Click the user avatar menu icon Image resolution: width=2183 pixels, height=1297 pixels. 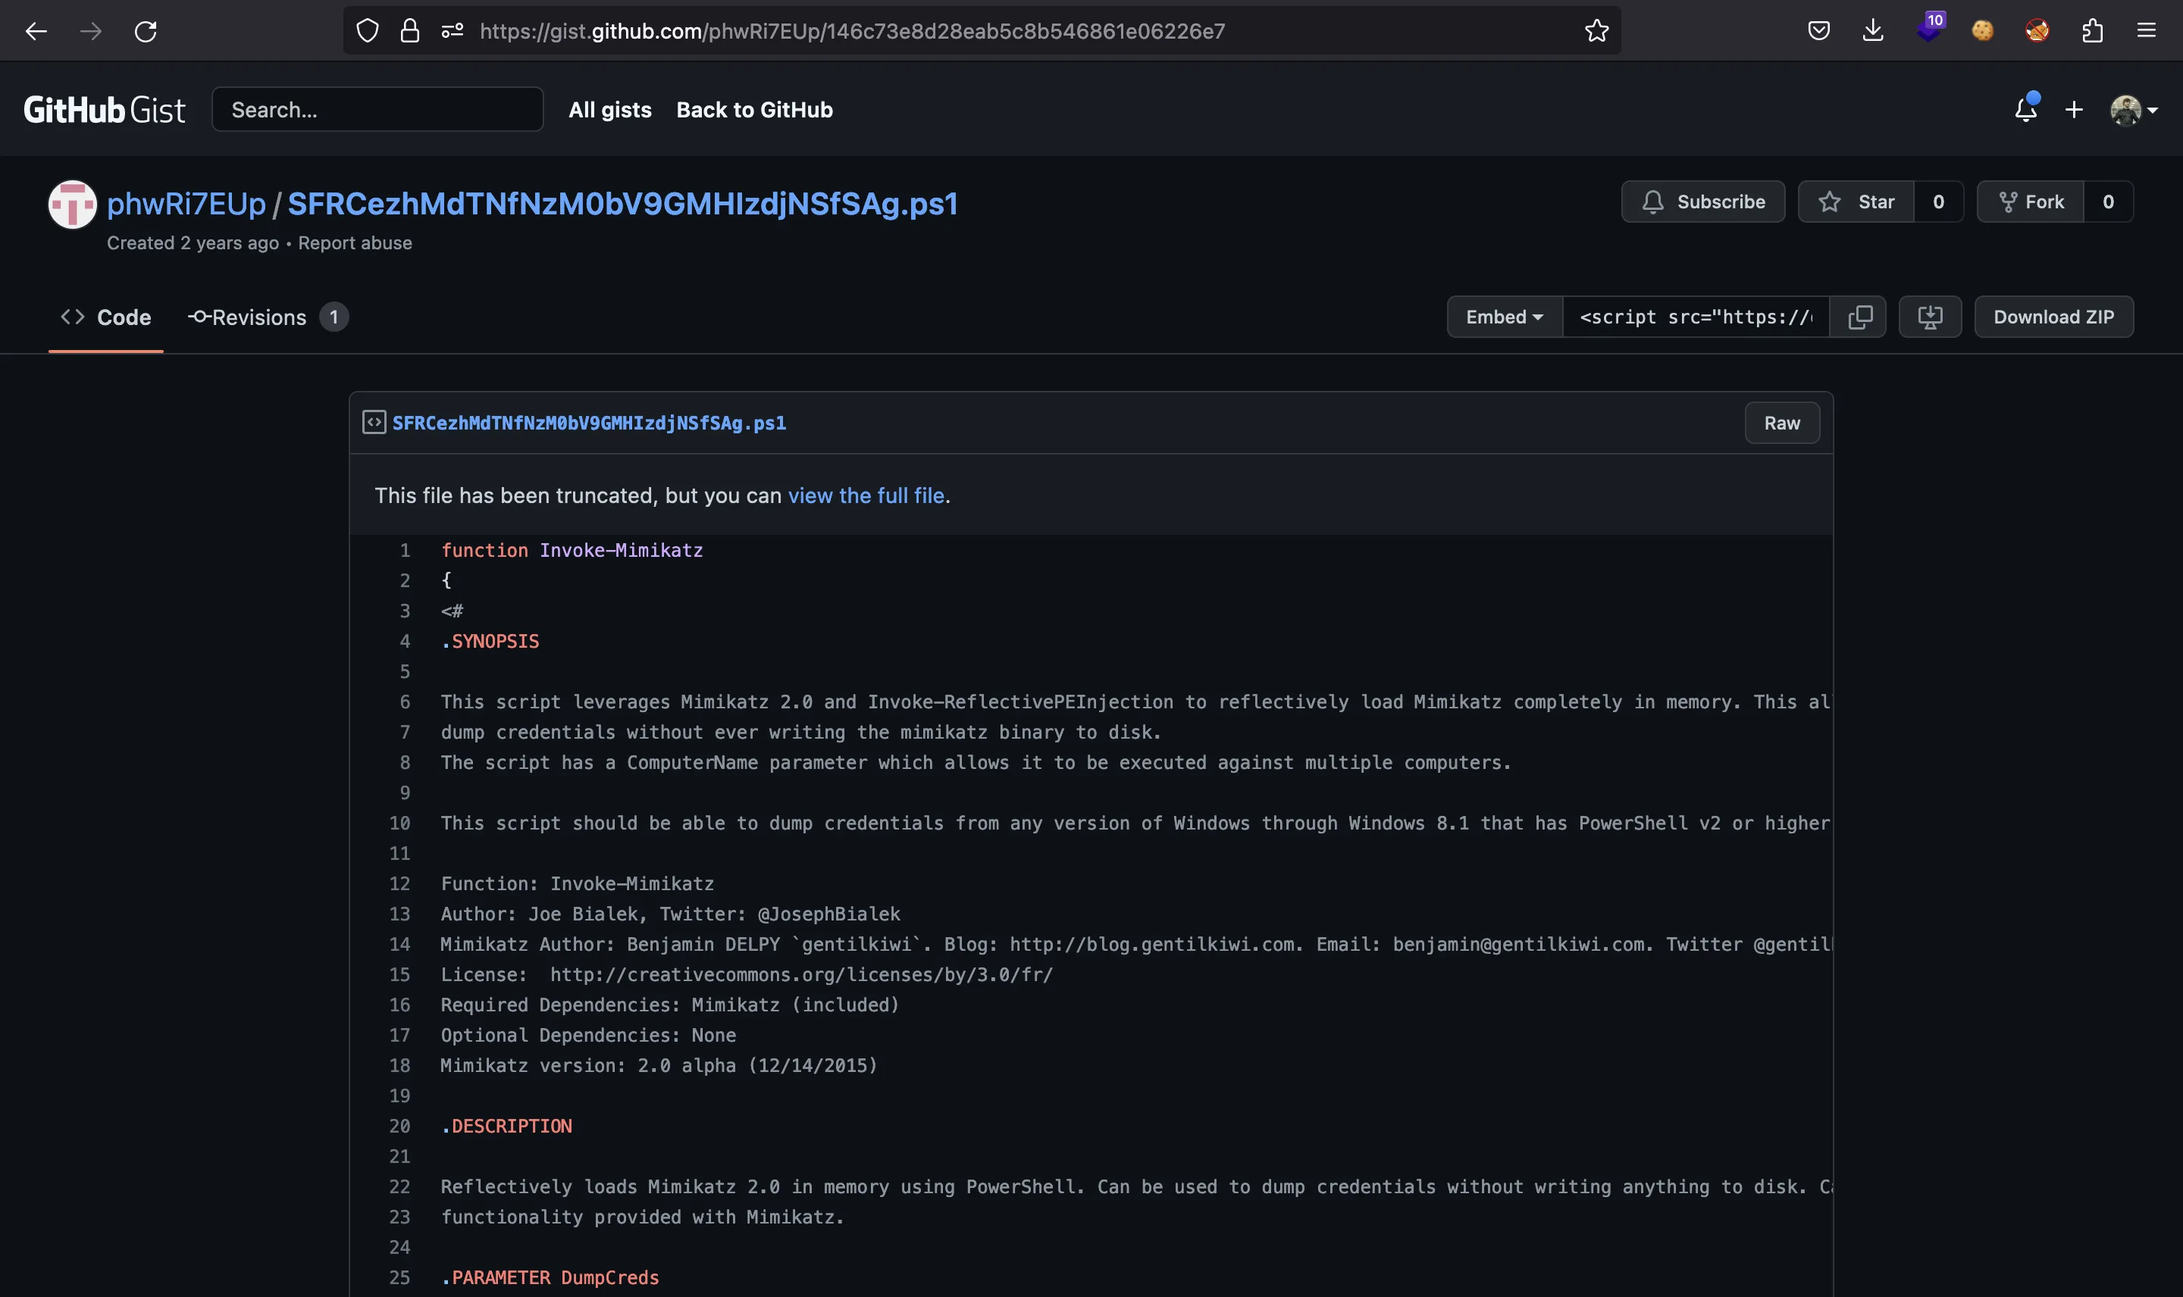[x=2134, y=108]
